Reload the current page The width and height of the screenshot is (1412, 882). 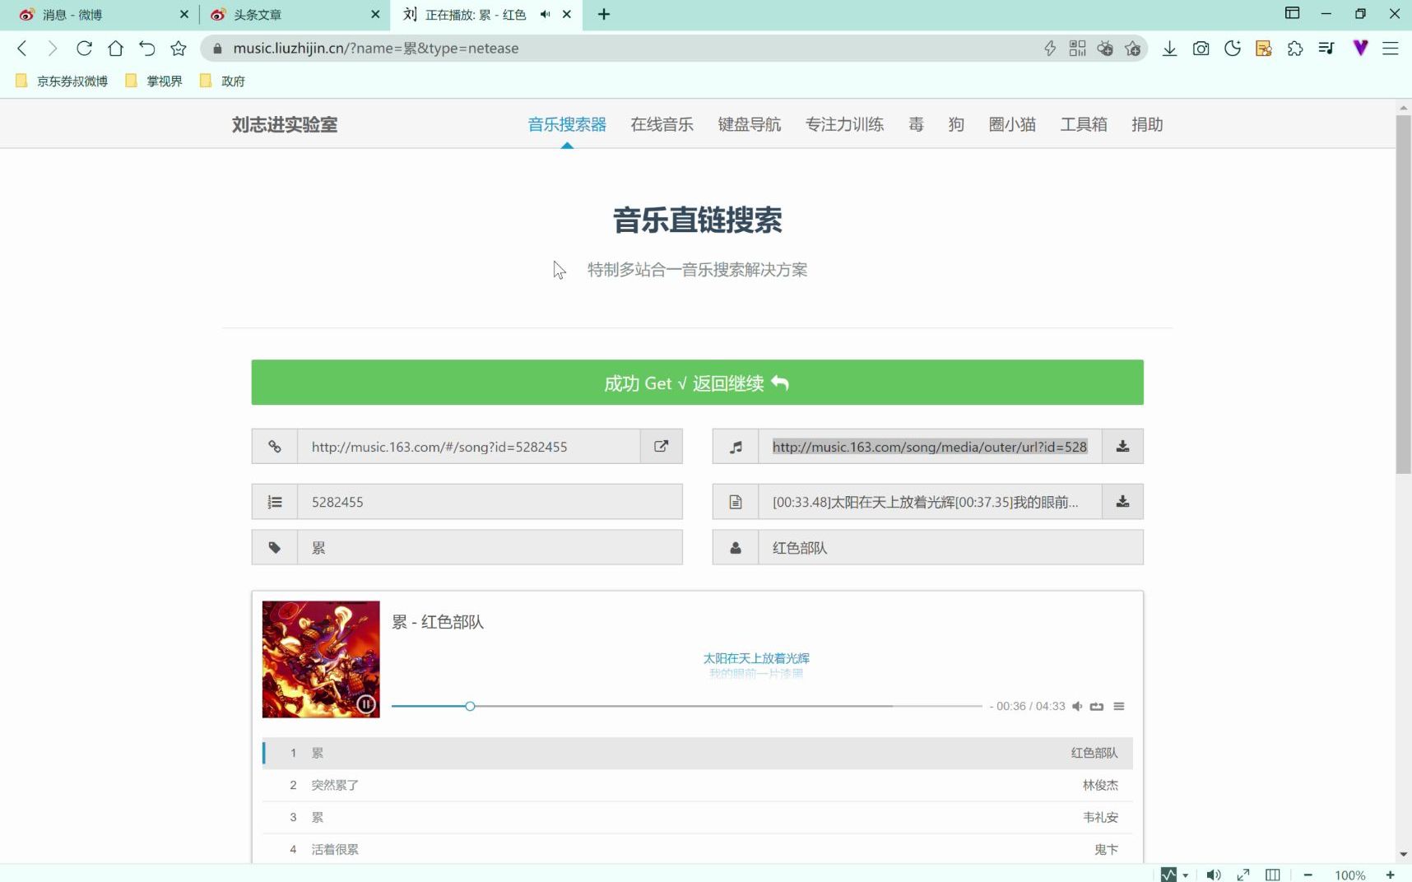(84, 49)
